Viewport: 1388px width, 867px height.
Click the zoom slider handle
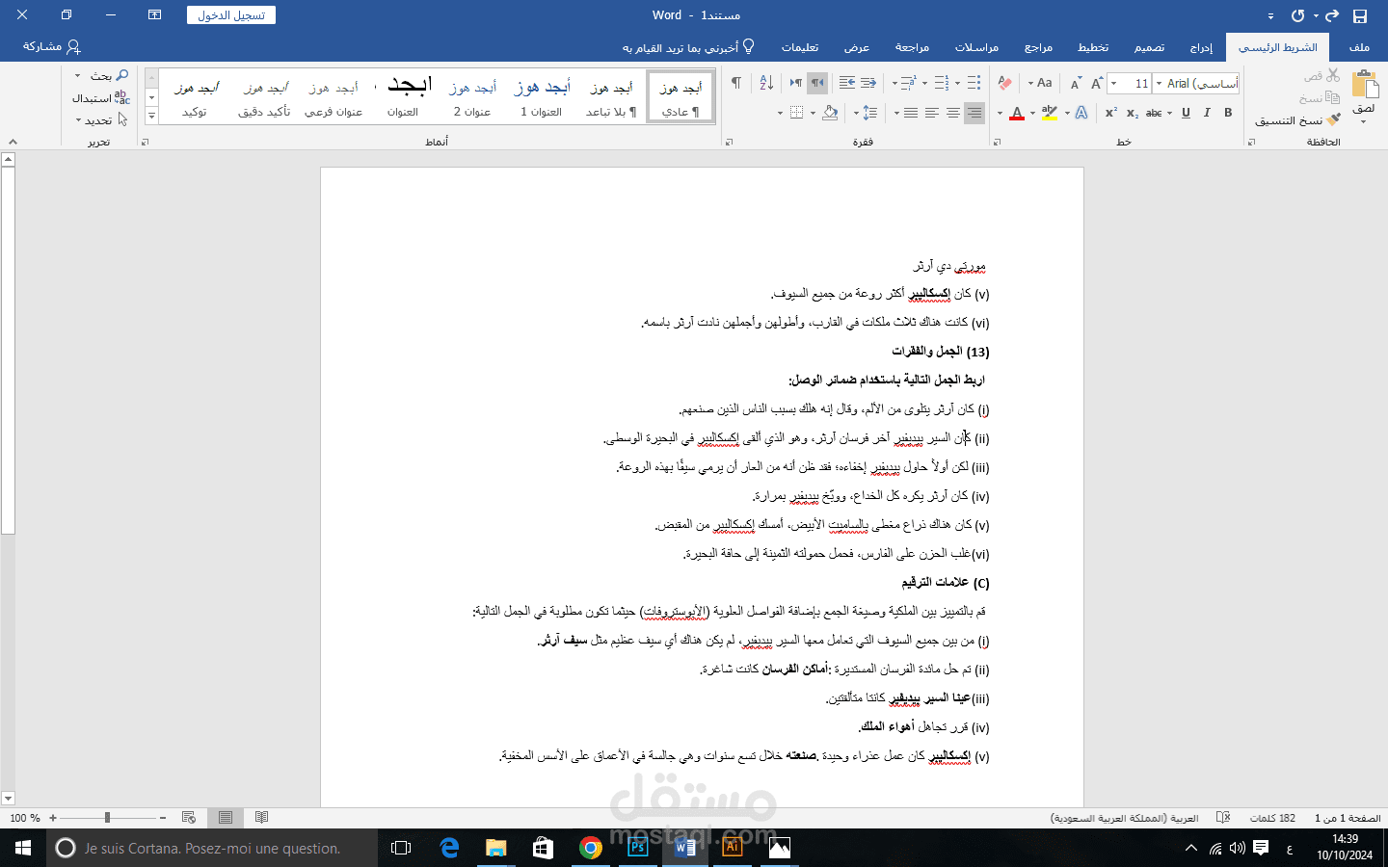click(107, 818)
